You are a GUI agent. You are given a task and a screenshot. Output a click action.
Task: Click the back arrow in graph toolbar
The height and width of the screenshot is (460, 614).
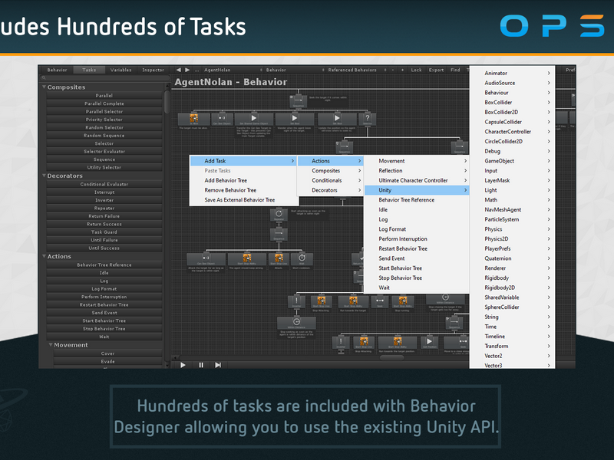[179, 70]
